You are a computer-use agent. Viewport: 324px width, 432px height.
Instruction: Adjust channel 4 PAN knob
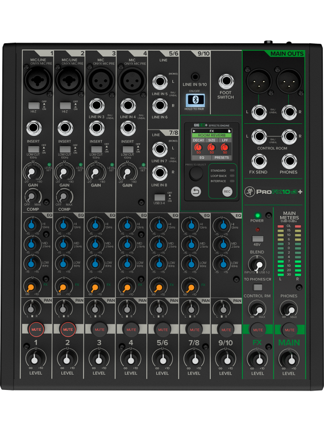(127, 309)
